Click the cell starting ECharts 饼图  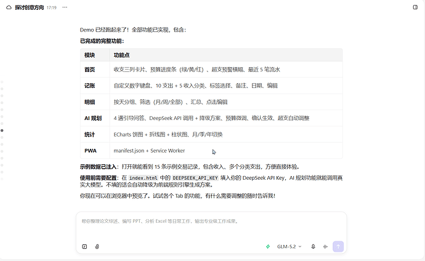226,134
